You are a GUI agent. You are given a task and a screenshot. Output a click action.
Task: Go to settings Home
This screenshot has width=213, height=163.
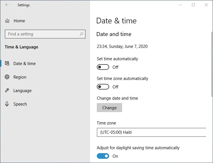[x=19, y=21]
